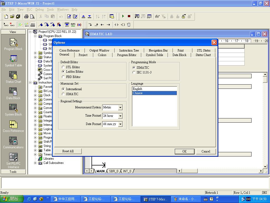This screenshot has width=270, height=203.
Task: Collapse the Program Block tree node
Action: 35,36
